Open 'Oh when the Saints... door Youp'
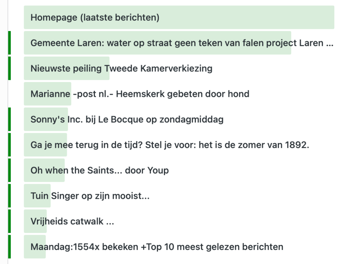 (x=100, y=170)
